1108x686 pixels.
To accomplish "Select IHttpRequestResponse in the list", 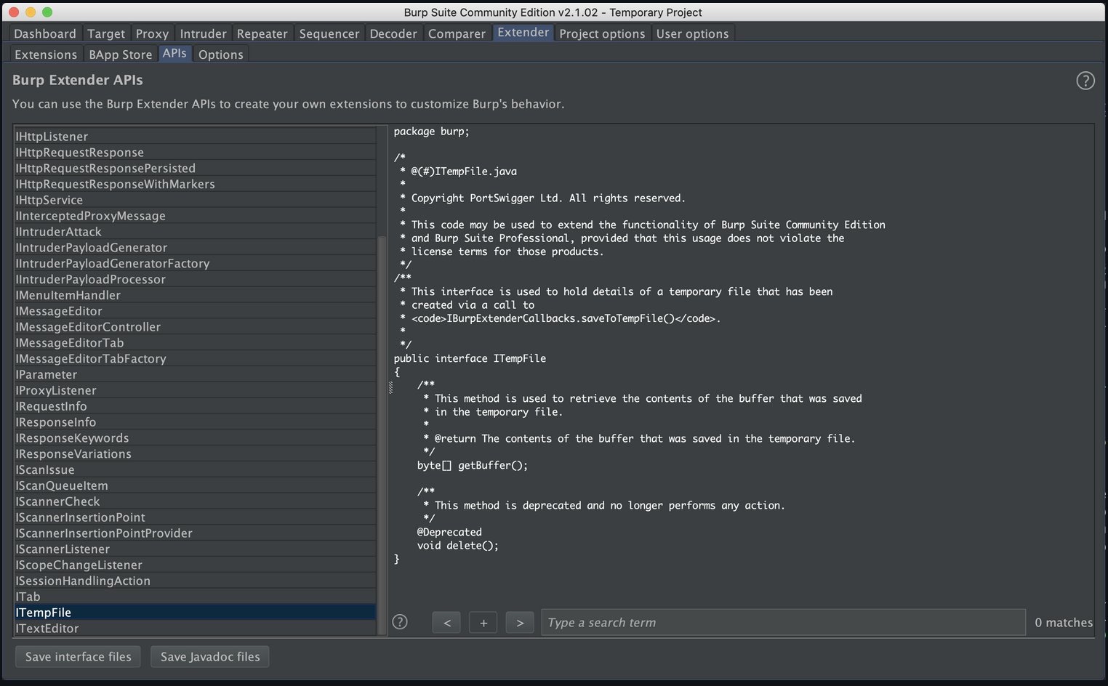I will pyautogui.click(x=195, y=153).
